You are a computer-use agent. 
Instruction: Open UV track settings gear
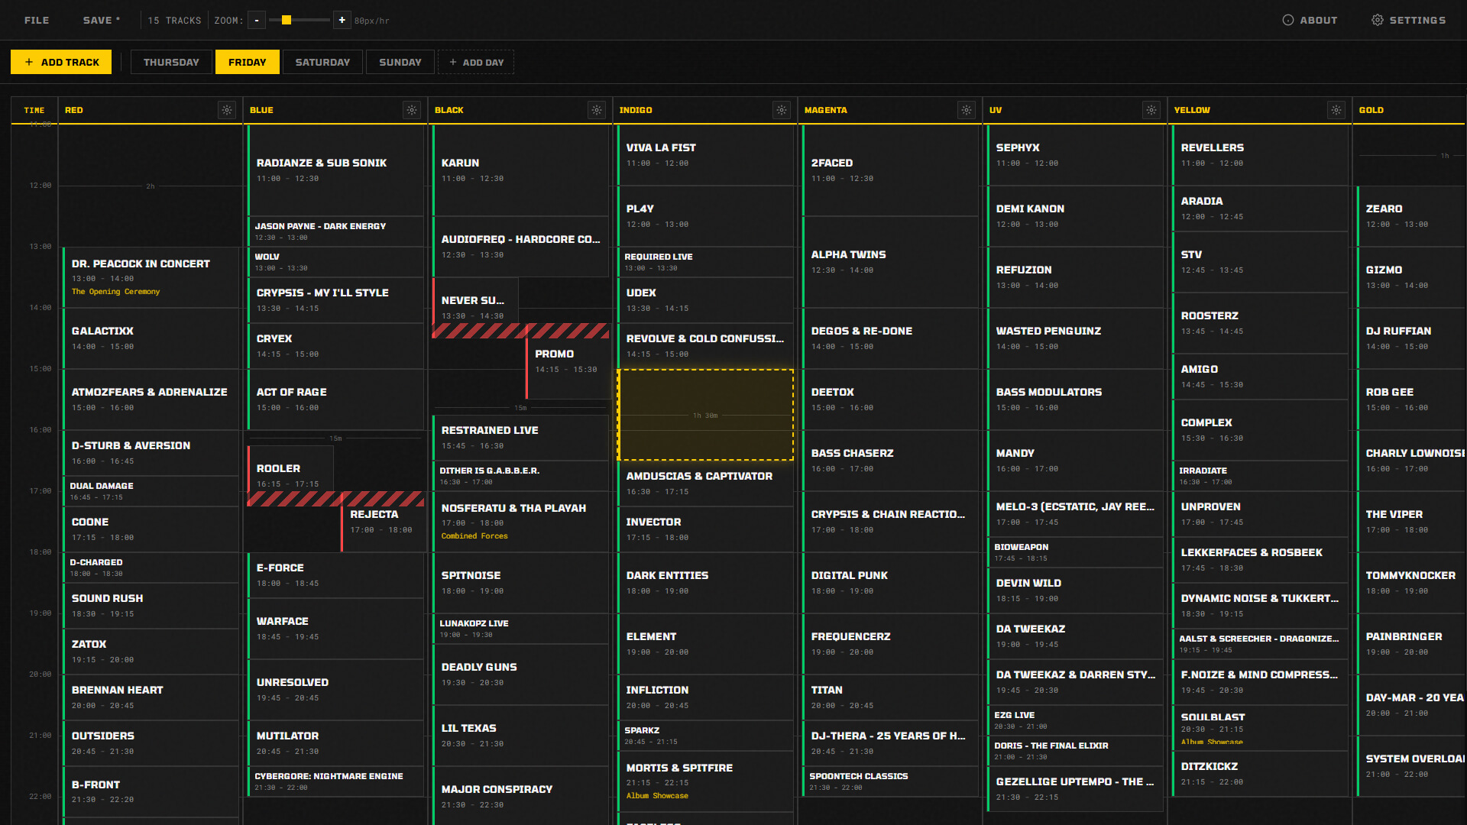[1151, 110]
